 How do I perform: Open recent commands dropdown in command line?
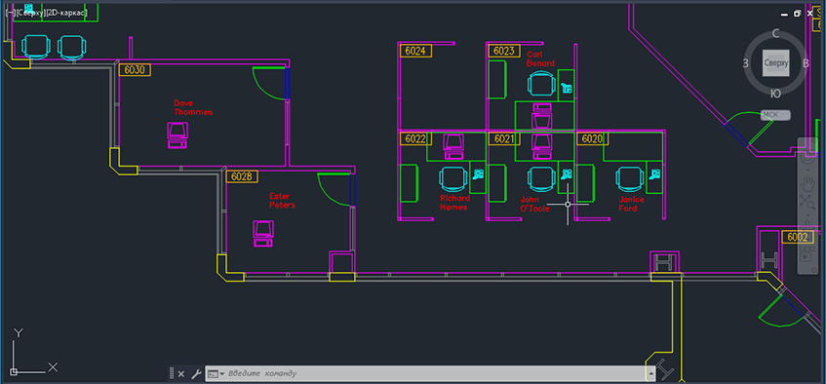(x=215, y=373)
